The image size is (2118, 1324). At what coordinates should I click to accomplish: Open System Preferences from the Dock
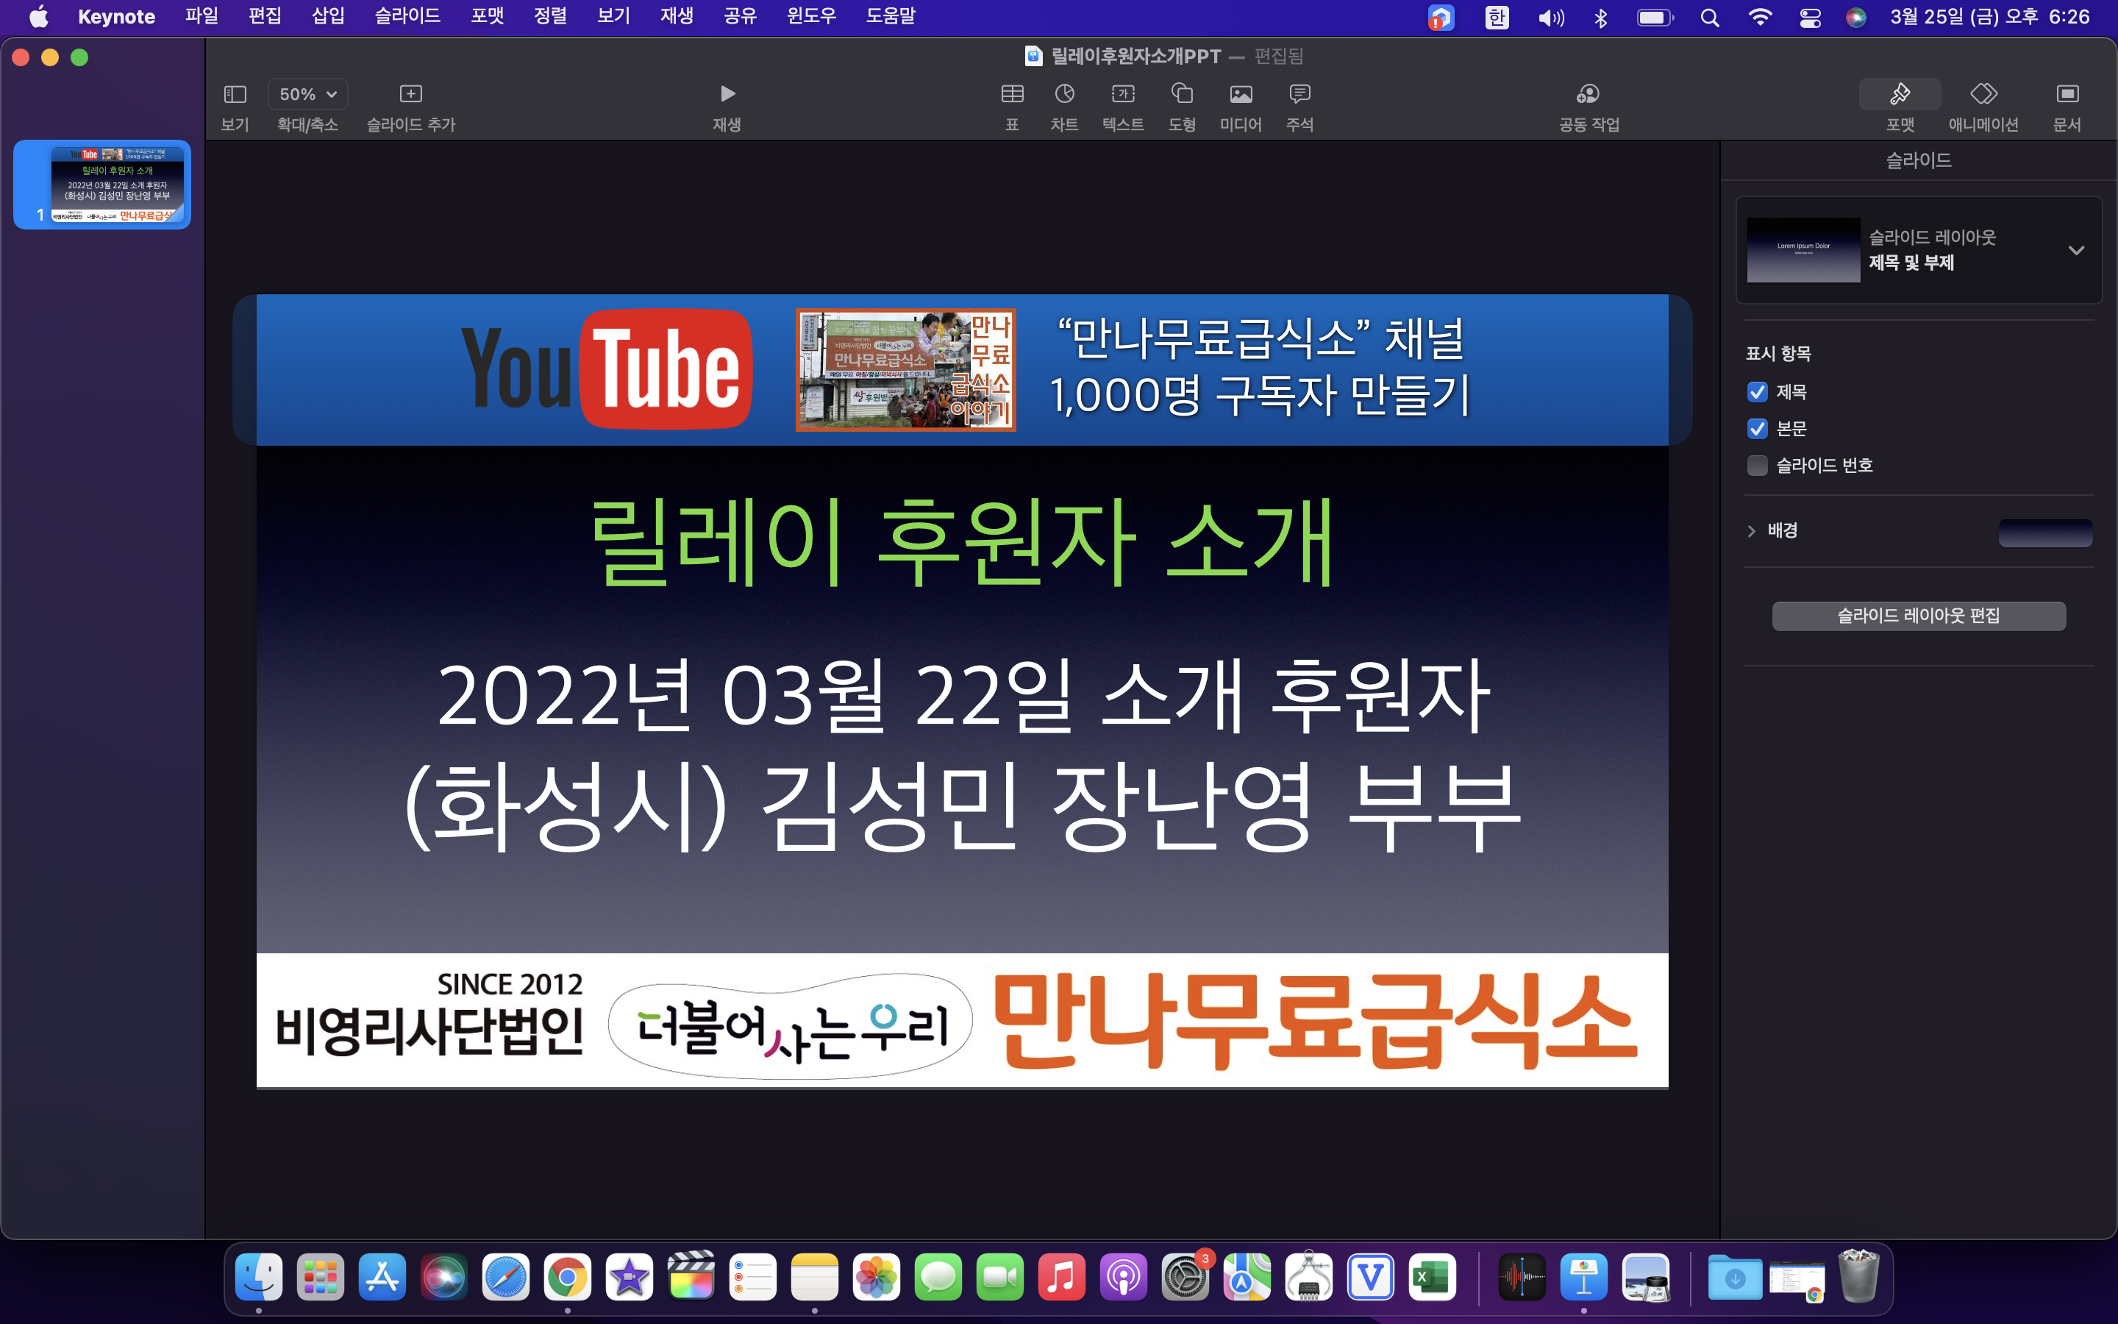point(1185,1278)
